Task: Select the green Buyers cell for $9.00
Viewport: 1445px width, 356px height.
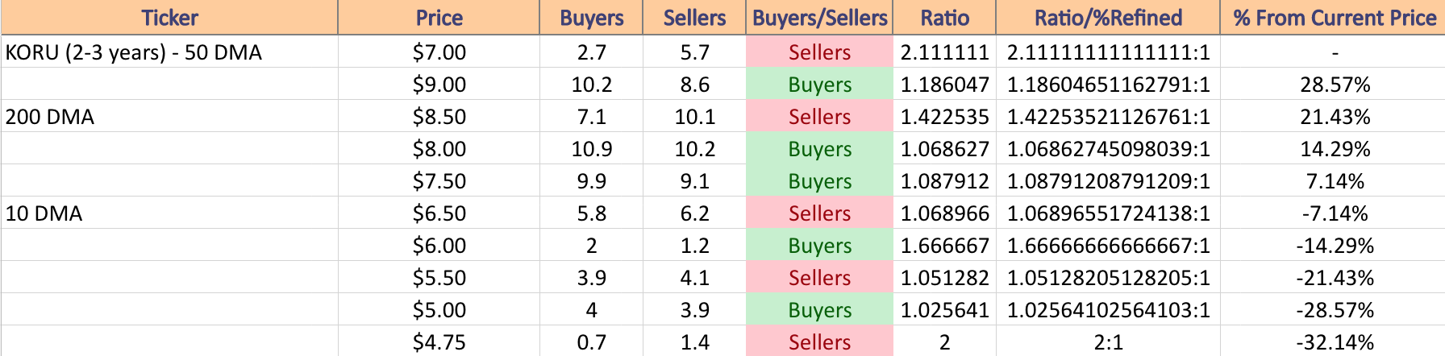Action: (819, 85)
